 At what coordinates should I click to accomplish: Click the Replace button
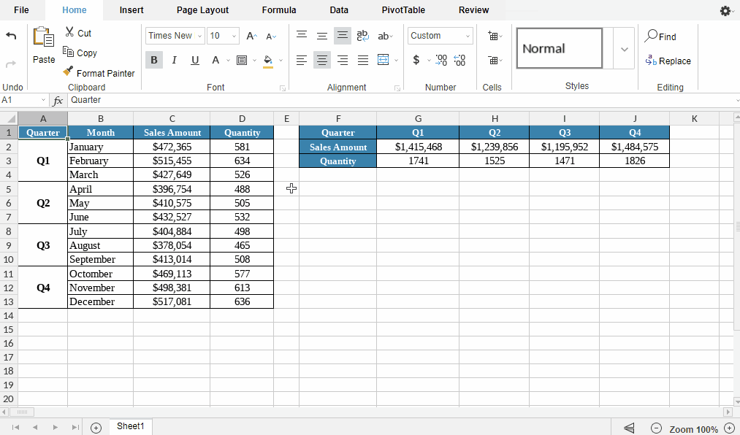(x=668, y=61)
